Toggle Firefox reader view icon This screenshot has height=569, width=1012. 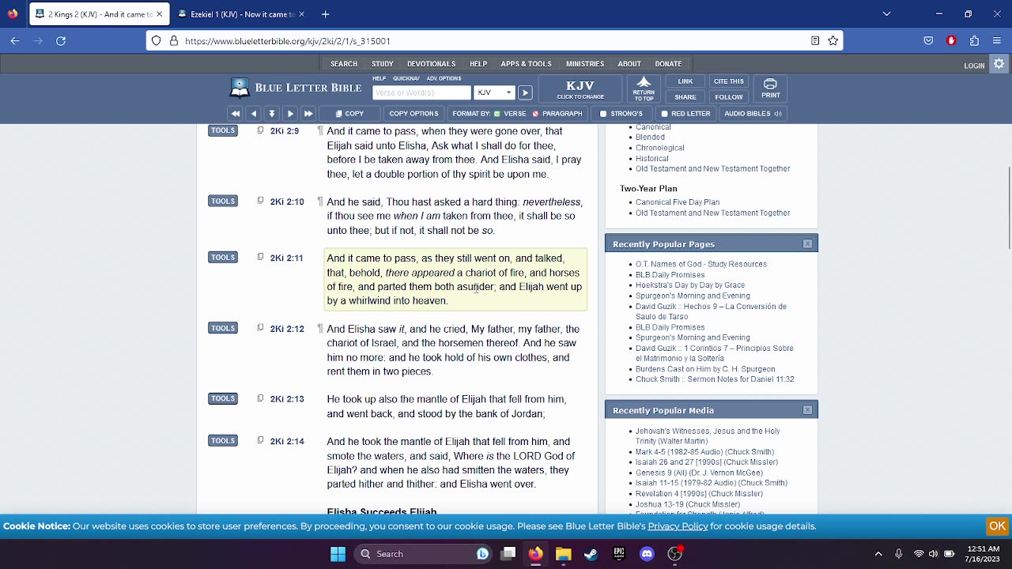(815, 41)
